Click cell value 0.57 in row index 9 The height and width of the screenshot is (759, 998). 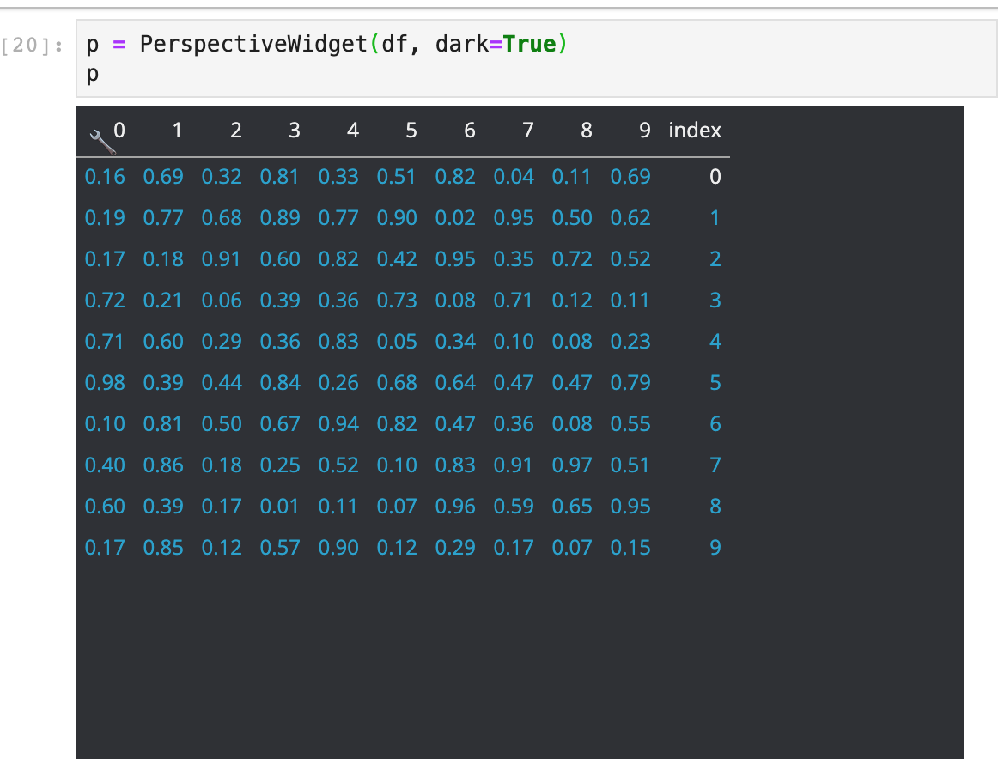tap(280, 547)
